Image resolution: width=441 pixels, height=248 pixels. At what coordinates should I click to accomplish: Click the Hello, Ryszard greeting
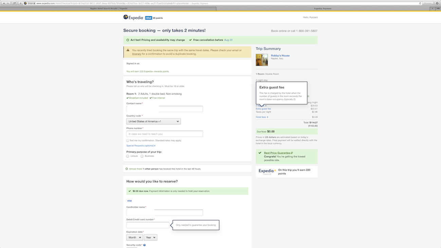pyautogui.click(x=310, y=17)
